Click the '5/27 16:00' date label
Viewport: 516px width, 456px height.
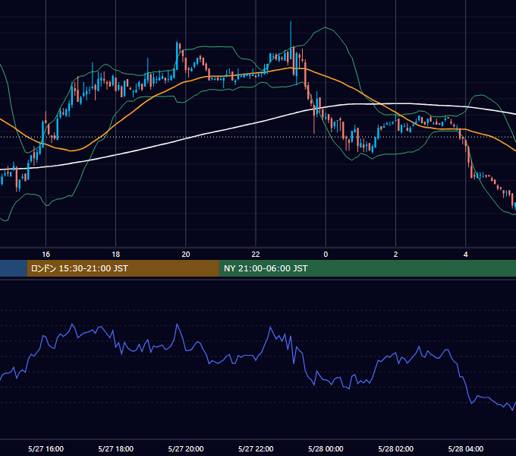(x=46, y=448)
